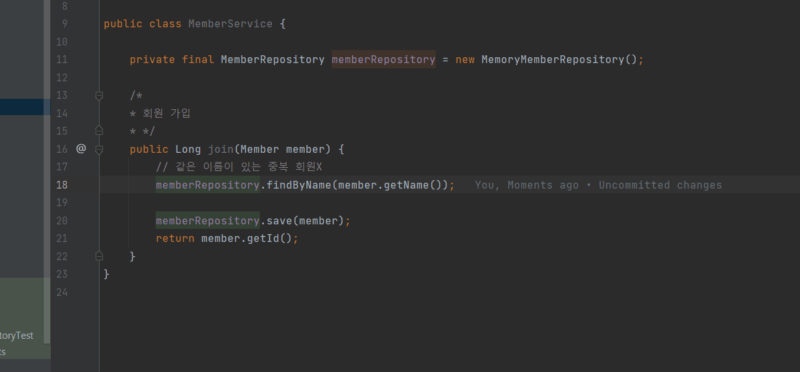This screenshot has height=372, width=800.
Task: Click the 'return' keyword on line 21
Action: (175, 239)
